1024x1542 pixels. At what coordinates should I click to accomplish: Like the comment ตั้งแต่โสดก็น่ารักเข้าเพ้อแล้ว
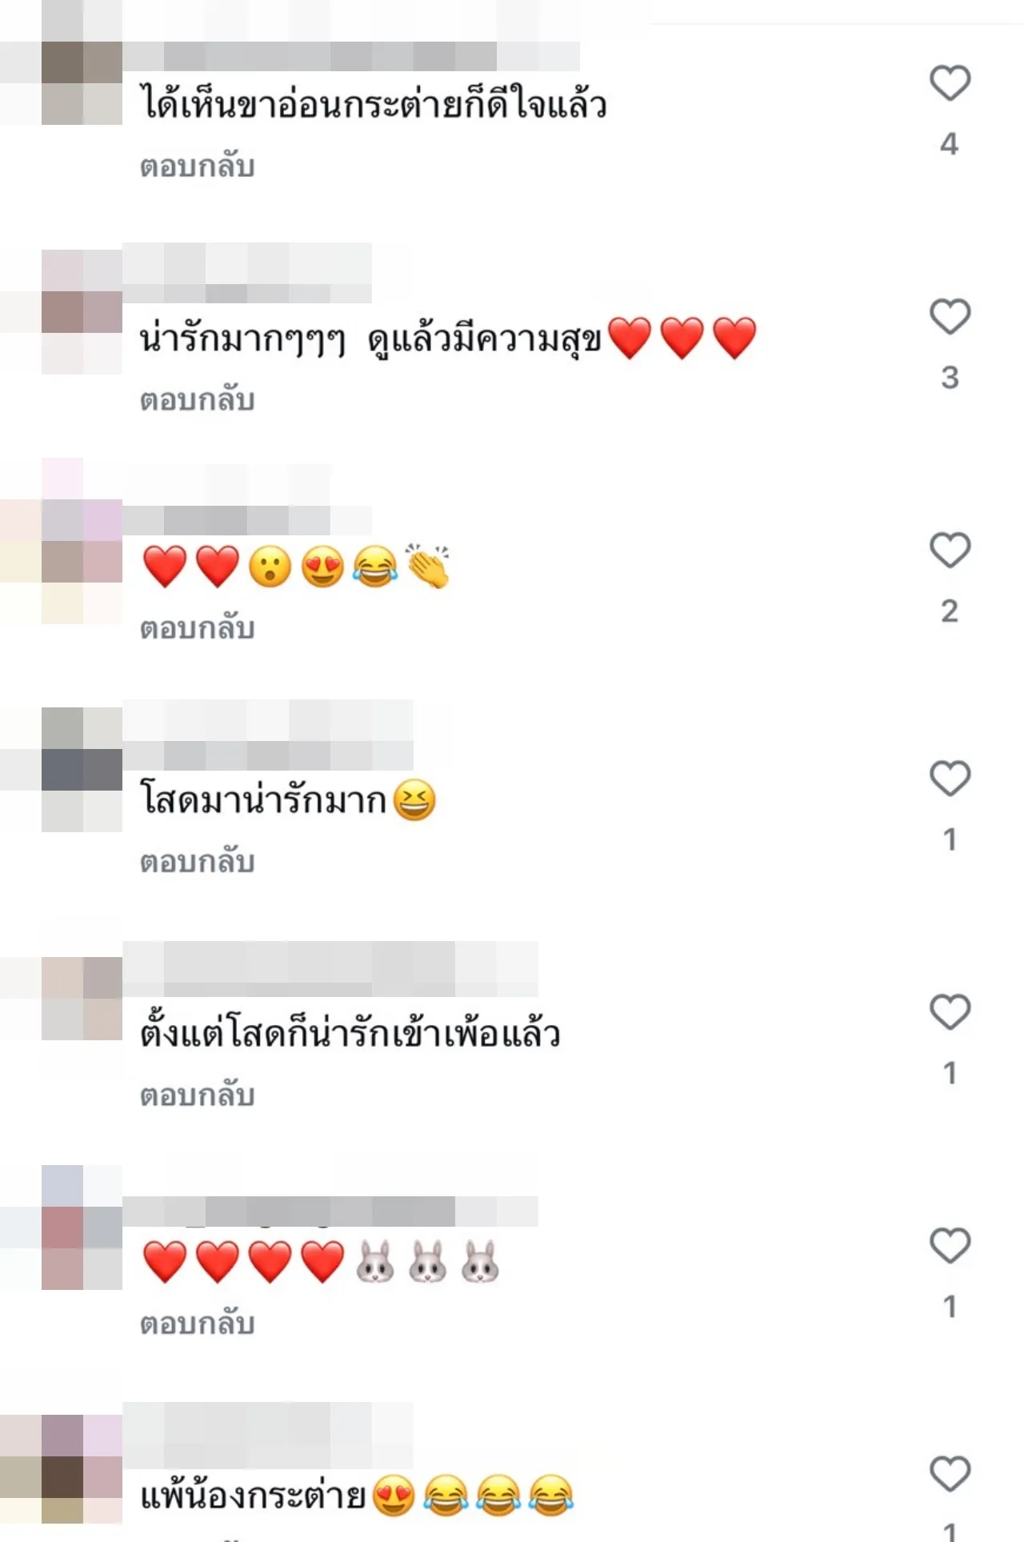950,1012
